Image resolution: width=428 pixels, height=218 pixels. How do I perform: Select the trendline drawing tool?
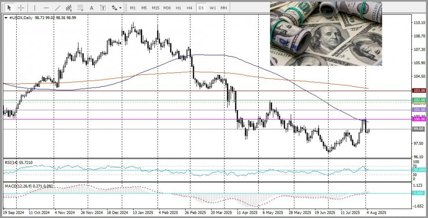pyautogui.click(x=58, y=8)
